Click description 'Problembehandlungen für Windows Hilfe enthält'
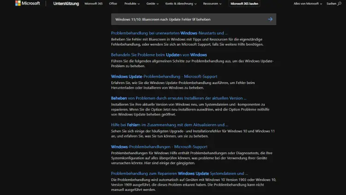The height and width of the screenshot is (195, 346). tap(192, 158)
